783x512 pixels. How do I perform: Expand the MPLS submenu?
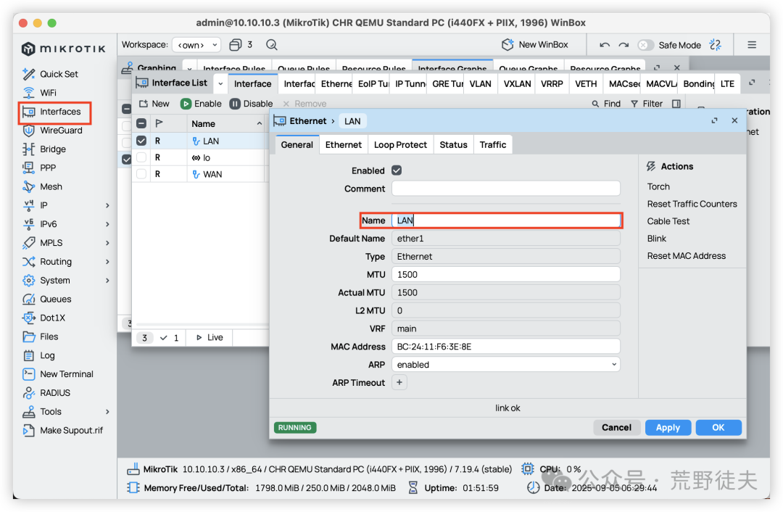click(107, 243)
